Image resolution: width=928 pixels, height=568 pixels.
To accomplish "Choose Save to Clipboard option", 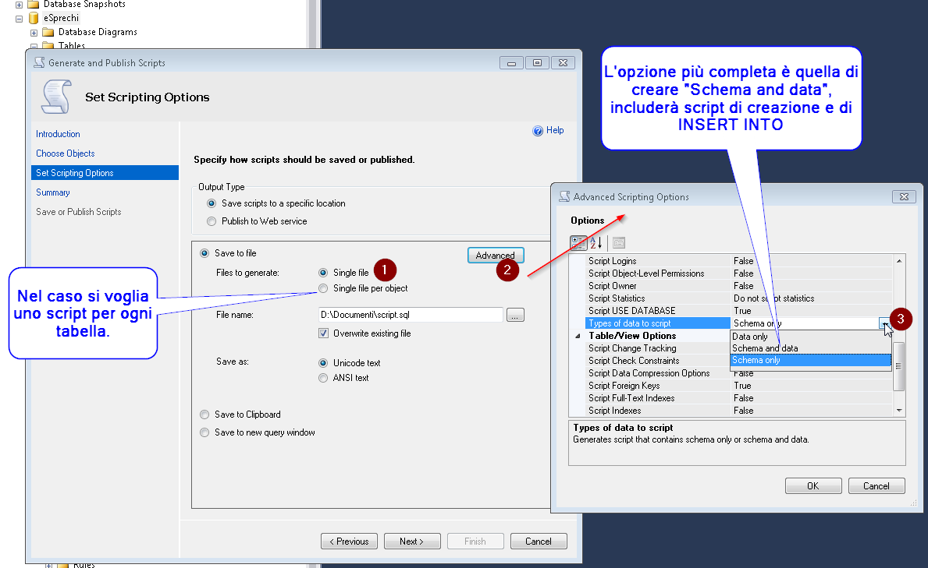I will (204, 415).
